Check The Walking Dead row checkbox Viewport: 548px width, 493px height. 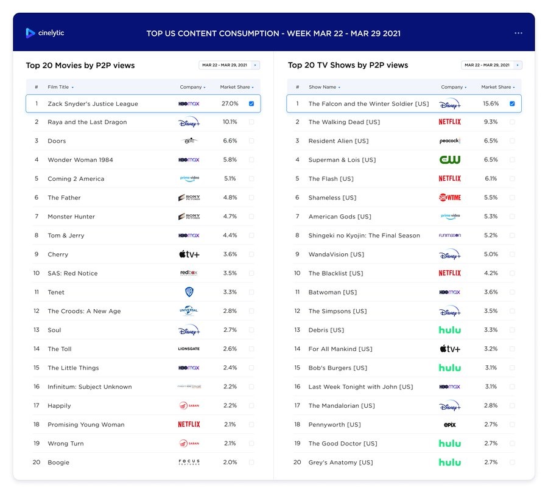coord(512,122)
